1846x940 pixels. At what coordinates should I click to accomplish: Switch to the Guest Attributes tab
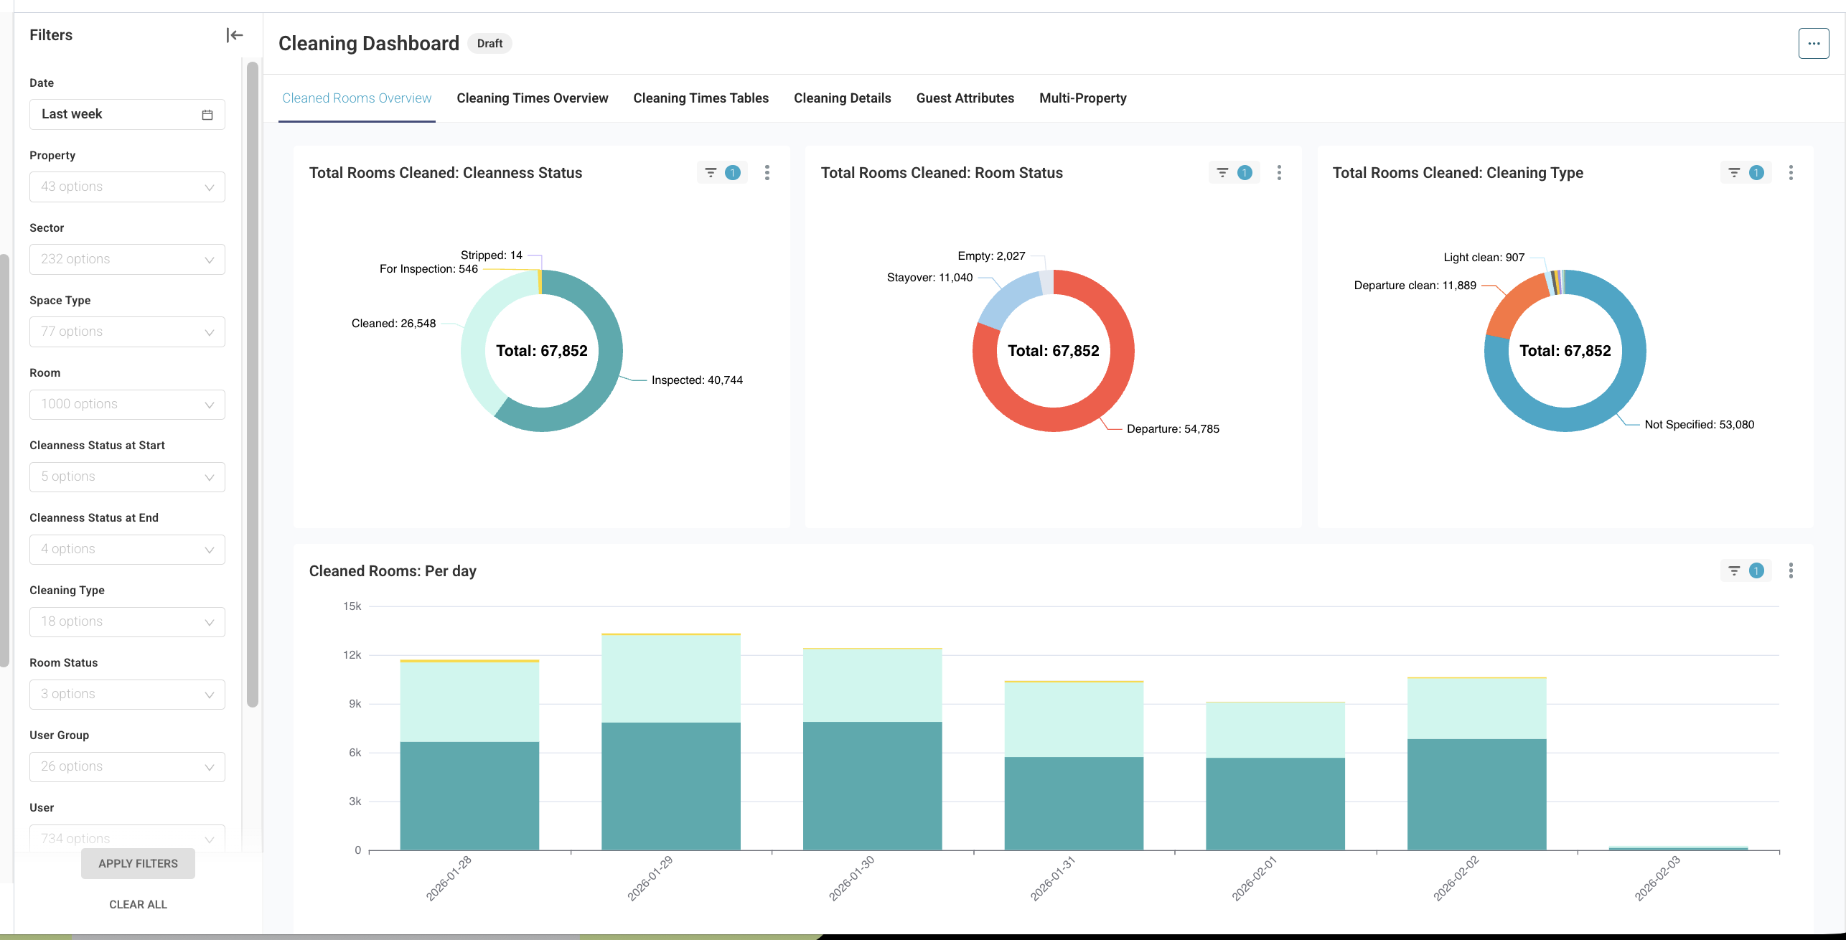[x=965, y=98]
